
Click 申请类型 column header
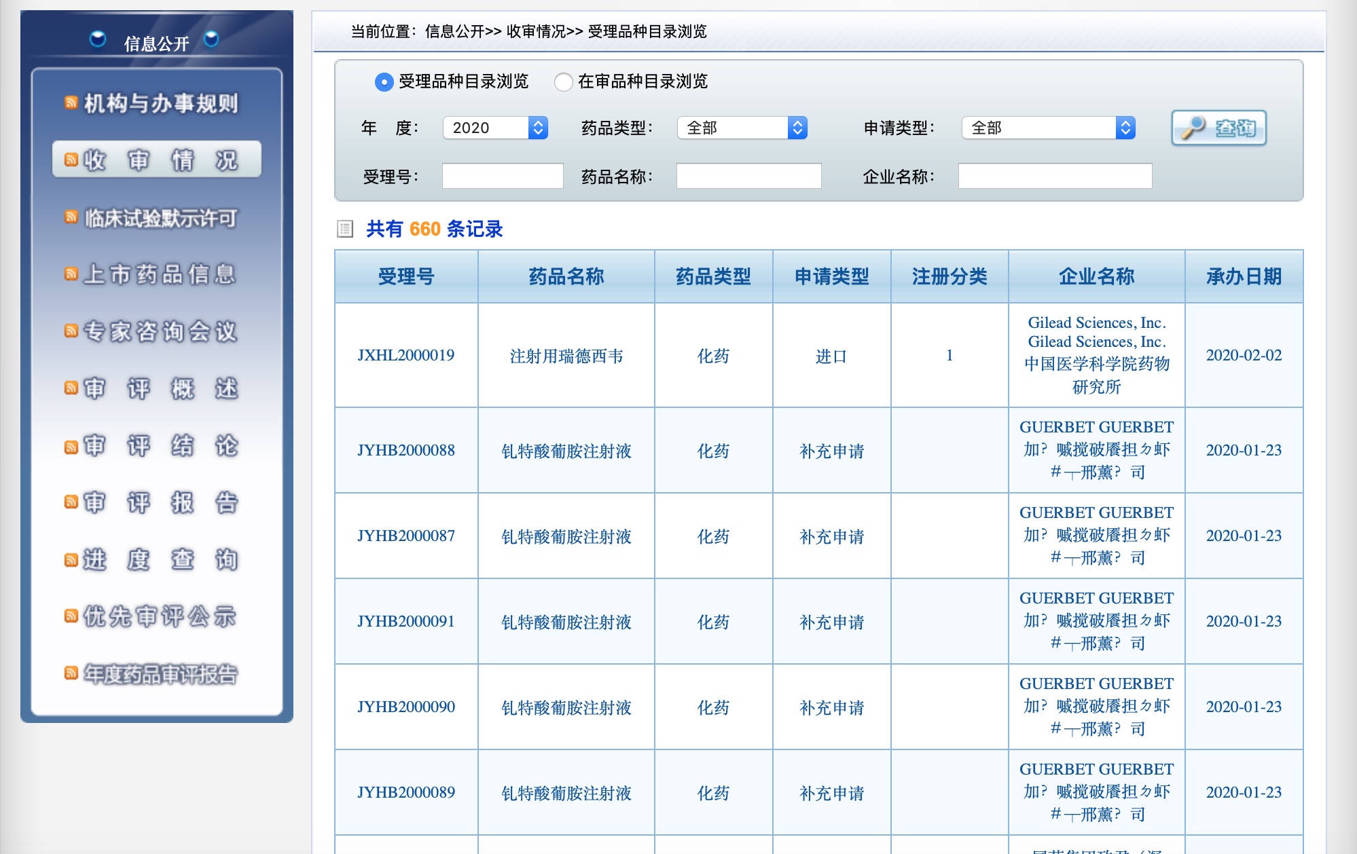[831, 276]
